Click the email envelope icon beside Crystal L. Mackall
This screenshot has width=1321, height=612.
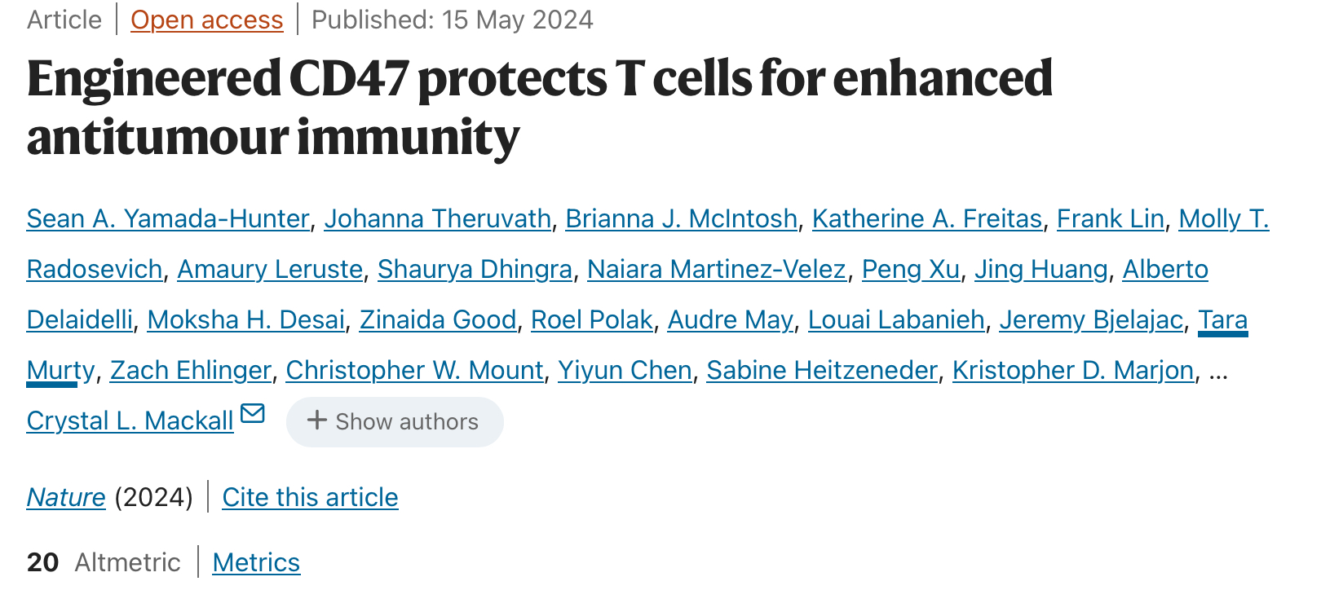(253, 414)
